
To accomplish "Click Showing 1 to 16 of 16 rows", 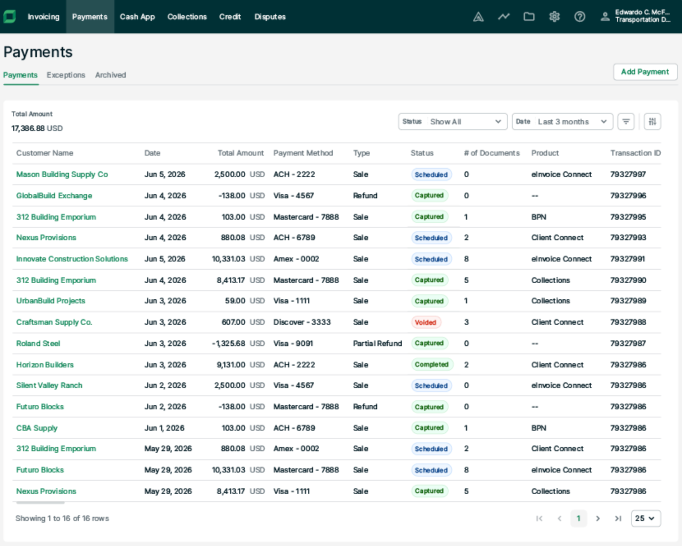I will point(62,518).
